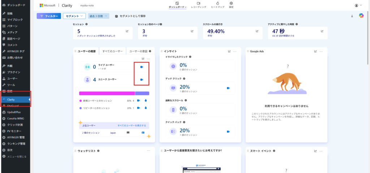Show info for 過剰なスクロール
Image resolution: width=370 pixels, height=173 pixels.
coord(186,100)
